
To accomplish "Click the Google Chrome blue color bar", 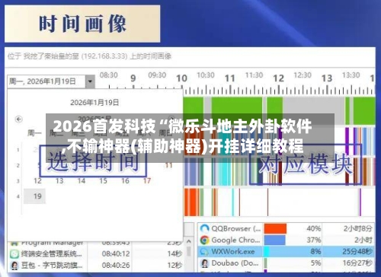I will [274, 240].
